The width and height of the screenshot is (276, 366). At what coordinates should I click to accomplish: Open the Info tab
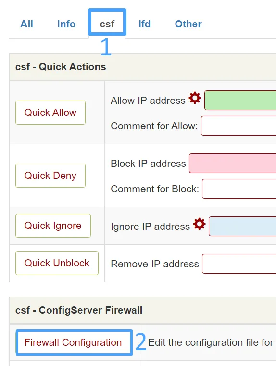tap(66, 24)
